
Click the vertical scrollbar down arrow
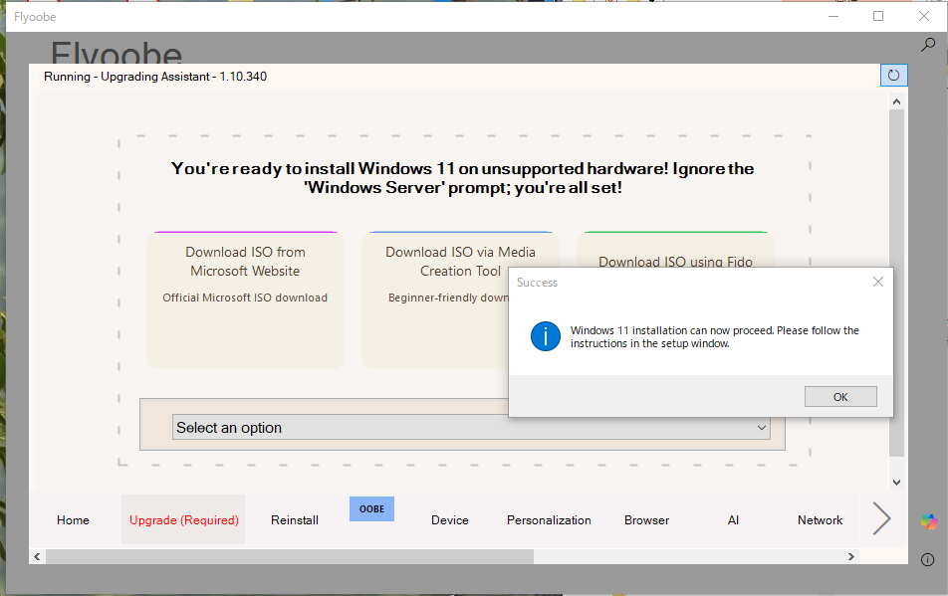click(x=896, y=482)
